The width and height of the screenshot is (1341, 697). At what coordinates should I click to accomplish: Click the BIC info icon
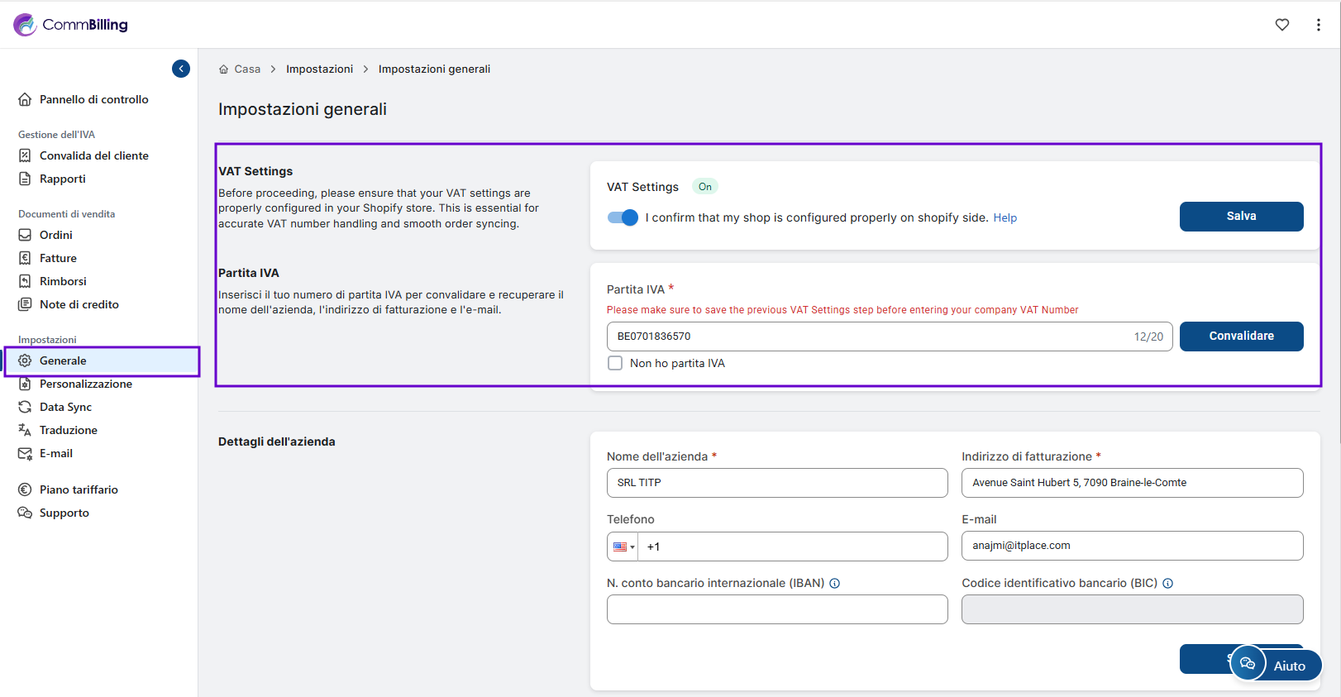(x=1168, y=584)
